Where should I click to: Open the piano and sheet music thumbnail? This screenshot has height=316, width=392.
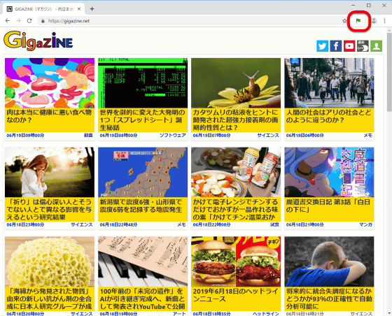click(x=143, y=261)
